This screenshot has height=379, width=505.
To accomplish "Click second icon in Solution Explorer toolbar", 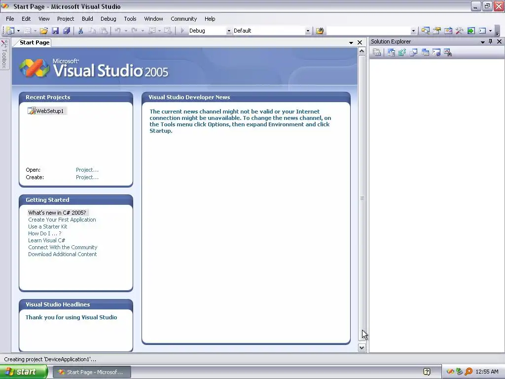I will click(391, 52).
